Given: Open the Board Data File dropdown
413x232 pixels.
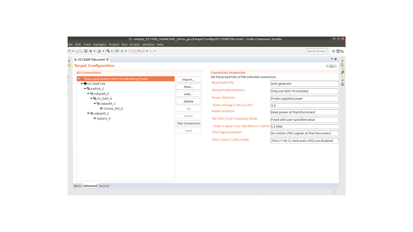Looking at the screenshot, I should coord(304,84).
